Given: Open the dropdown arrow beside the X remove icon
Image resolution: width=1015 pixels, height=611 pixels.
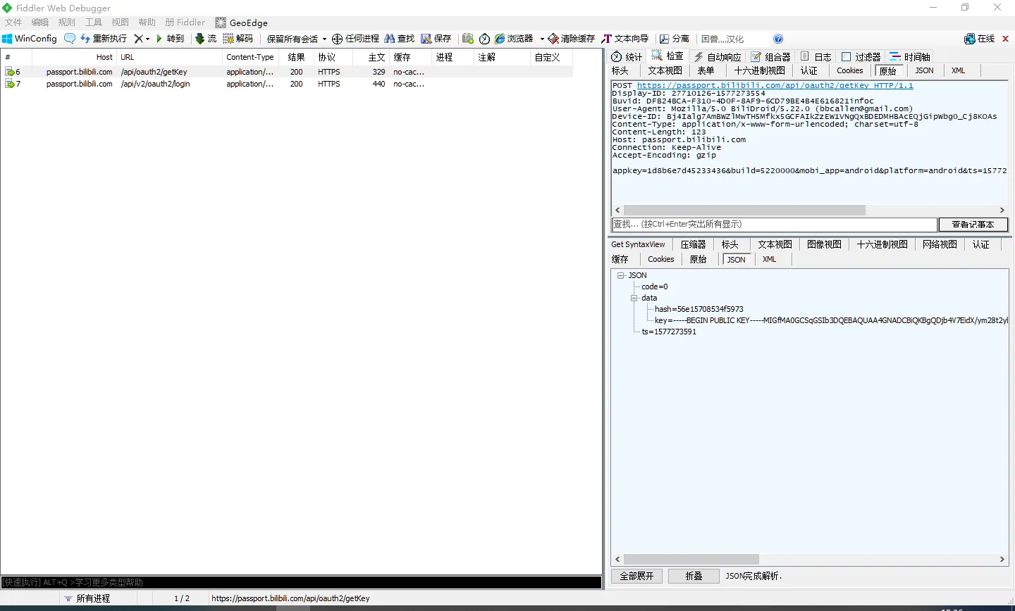Looking at the screenshot, I should 147,39.
